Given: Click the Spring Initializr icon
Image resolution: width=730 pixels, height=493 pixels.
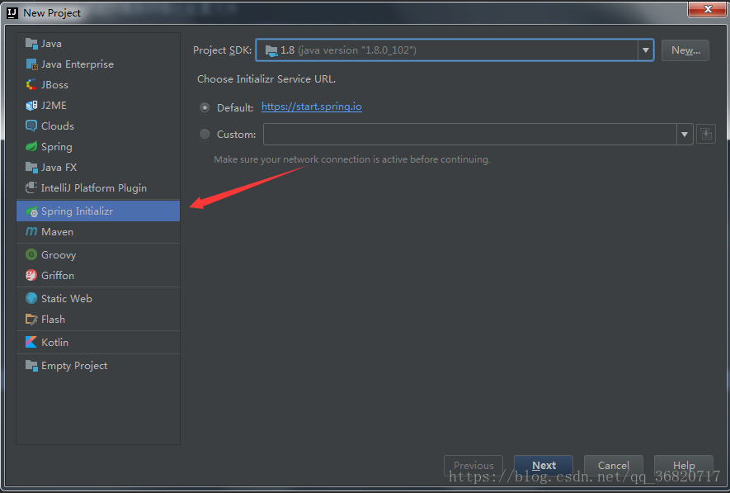Looking at the screenshot, I should pyautogui.click(x=31, y=211).
